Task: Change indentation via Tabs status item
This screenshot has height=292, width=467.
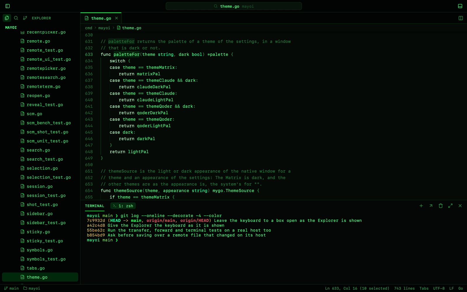Action: [x=424, y=288]
